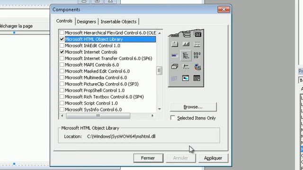Viewport: 303px width, 170px height.
Task: Click the ProgressBar icon in the toolbox preview
Action: pyautogui.click(x=175, y=56)
